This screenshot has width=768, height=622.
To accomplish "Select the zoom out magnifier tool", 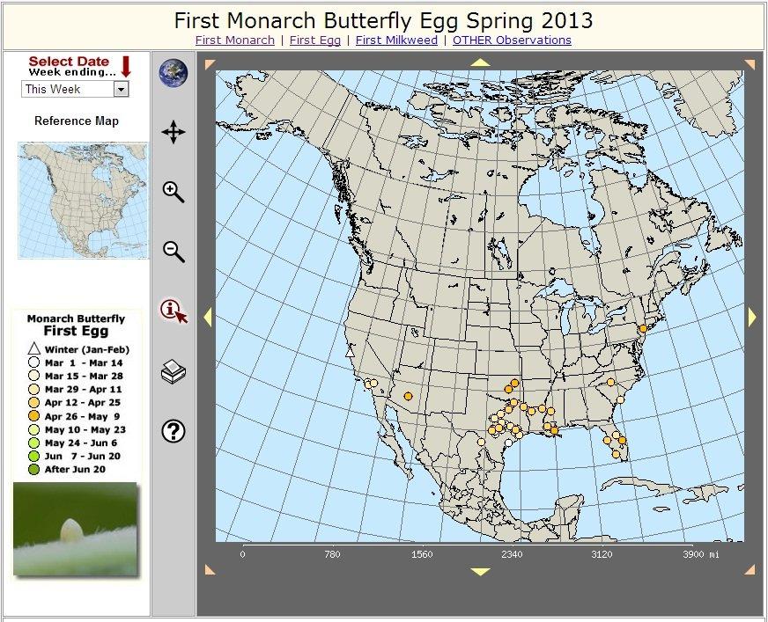I will click(x=174, y=252).
